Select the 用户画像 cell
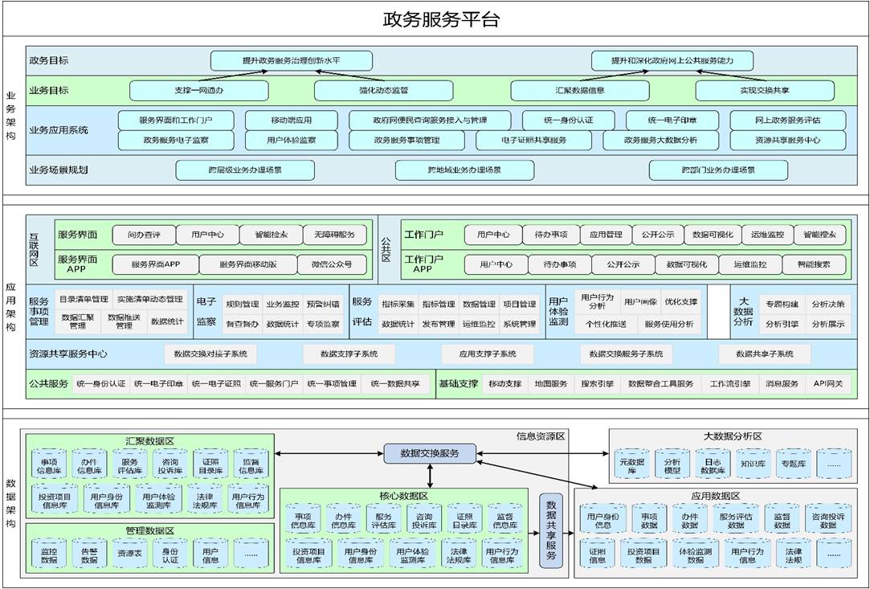The height and width of the screenshot is (589, 870). click(640, 302)
